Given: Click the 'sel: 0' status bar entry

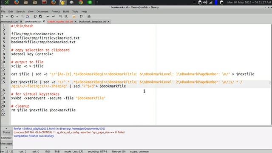Looking at the screenshot, I should 36,151.
